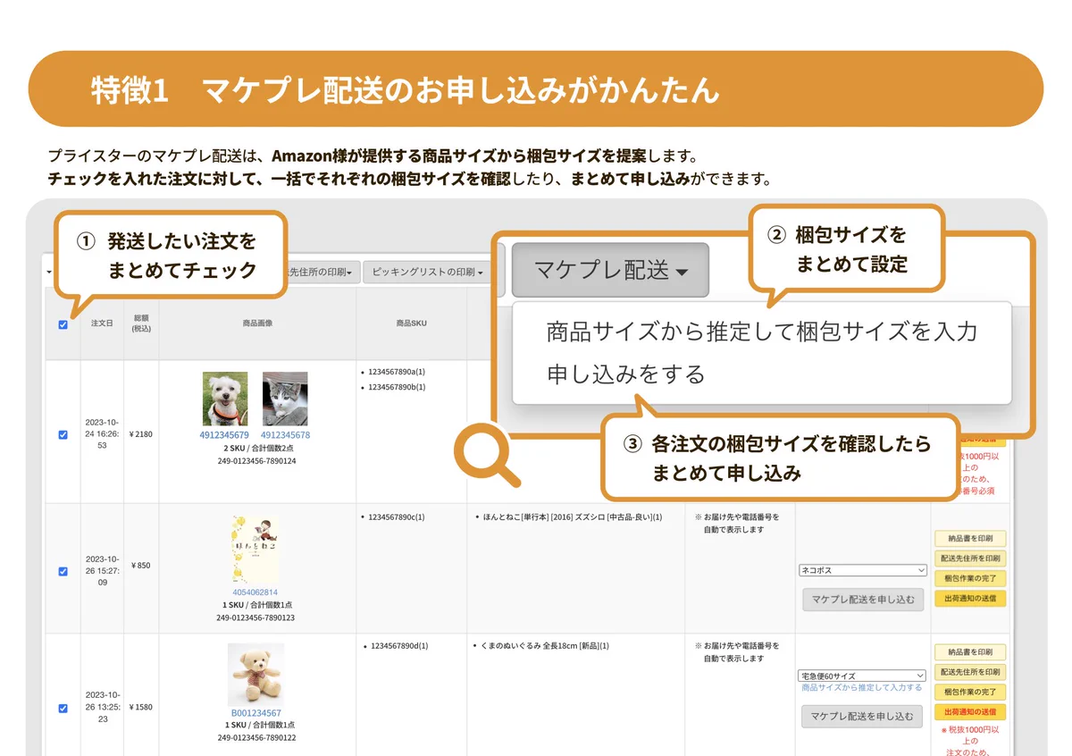Screen dimensions: 1072x756
Task: Click 梱包作業の完了 for the くまのぬいぐるみ order
Action: (970, 693)
